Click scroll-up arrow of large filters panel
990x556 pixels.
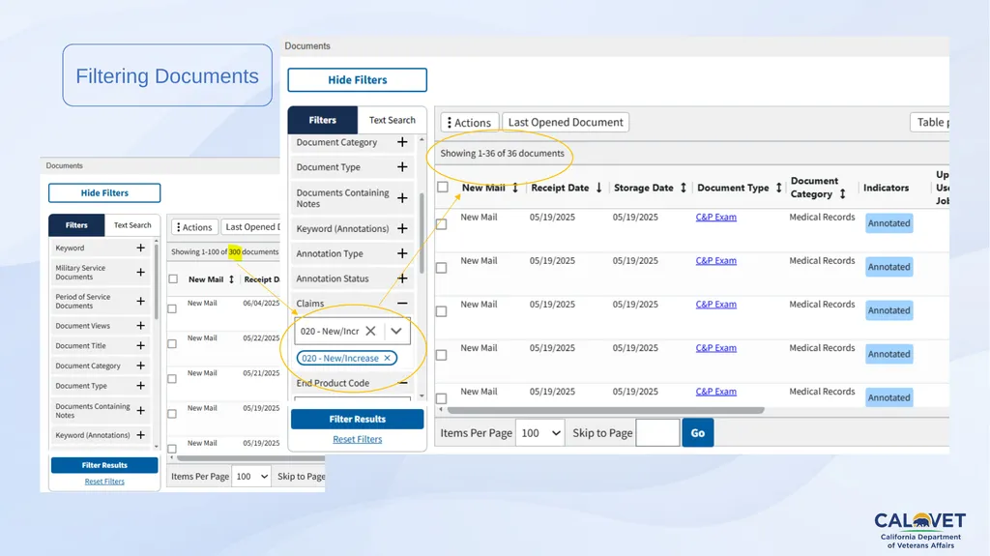point(422,139)
